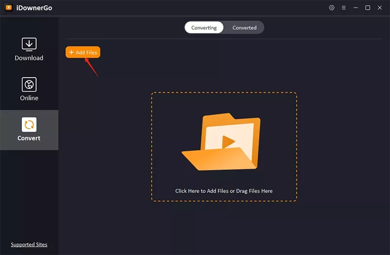
Task: Click 'Click Here to Add Files' text
Action: [x=224, y=191]
